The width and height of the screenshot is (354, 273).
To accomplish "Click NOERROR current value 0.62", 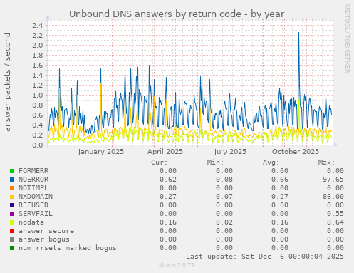I will point(168,180).
